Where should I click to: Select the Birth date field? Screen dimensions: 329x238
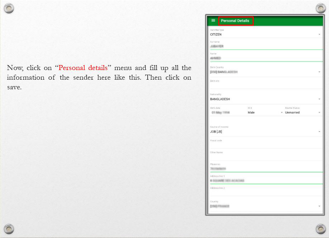pyautogui.click(x=227, y=113)
